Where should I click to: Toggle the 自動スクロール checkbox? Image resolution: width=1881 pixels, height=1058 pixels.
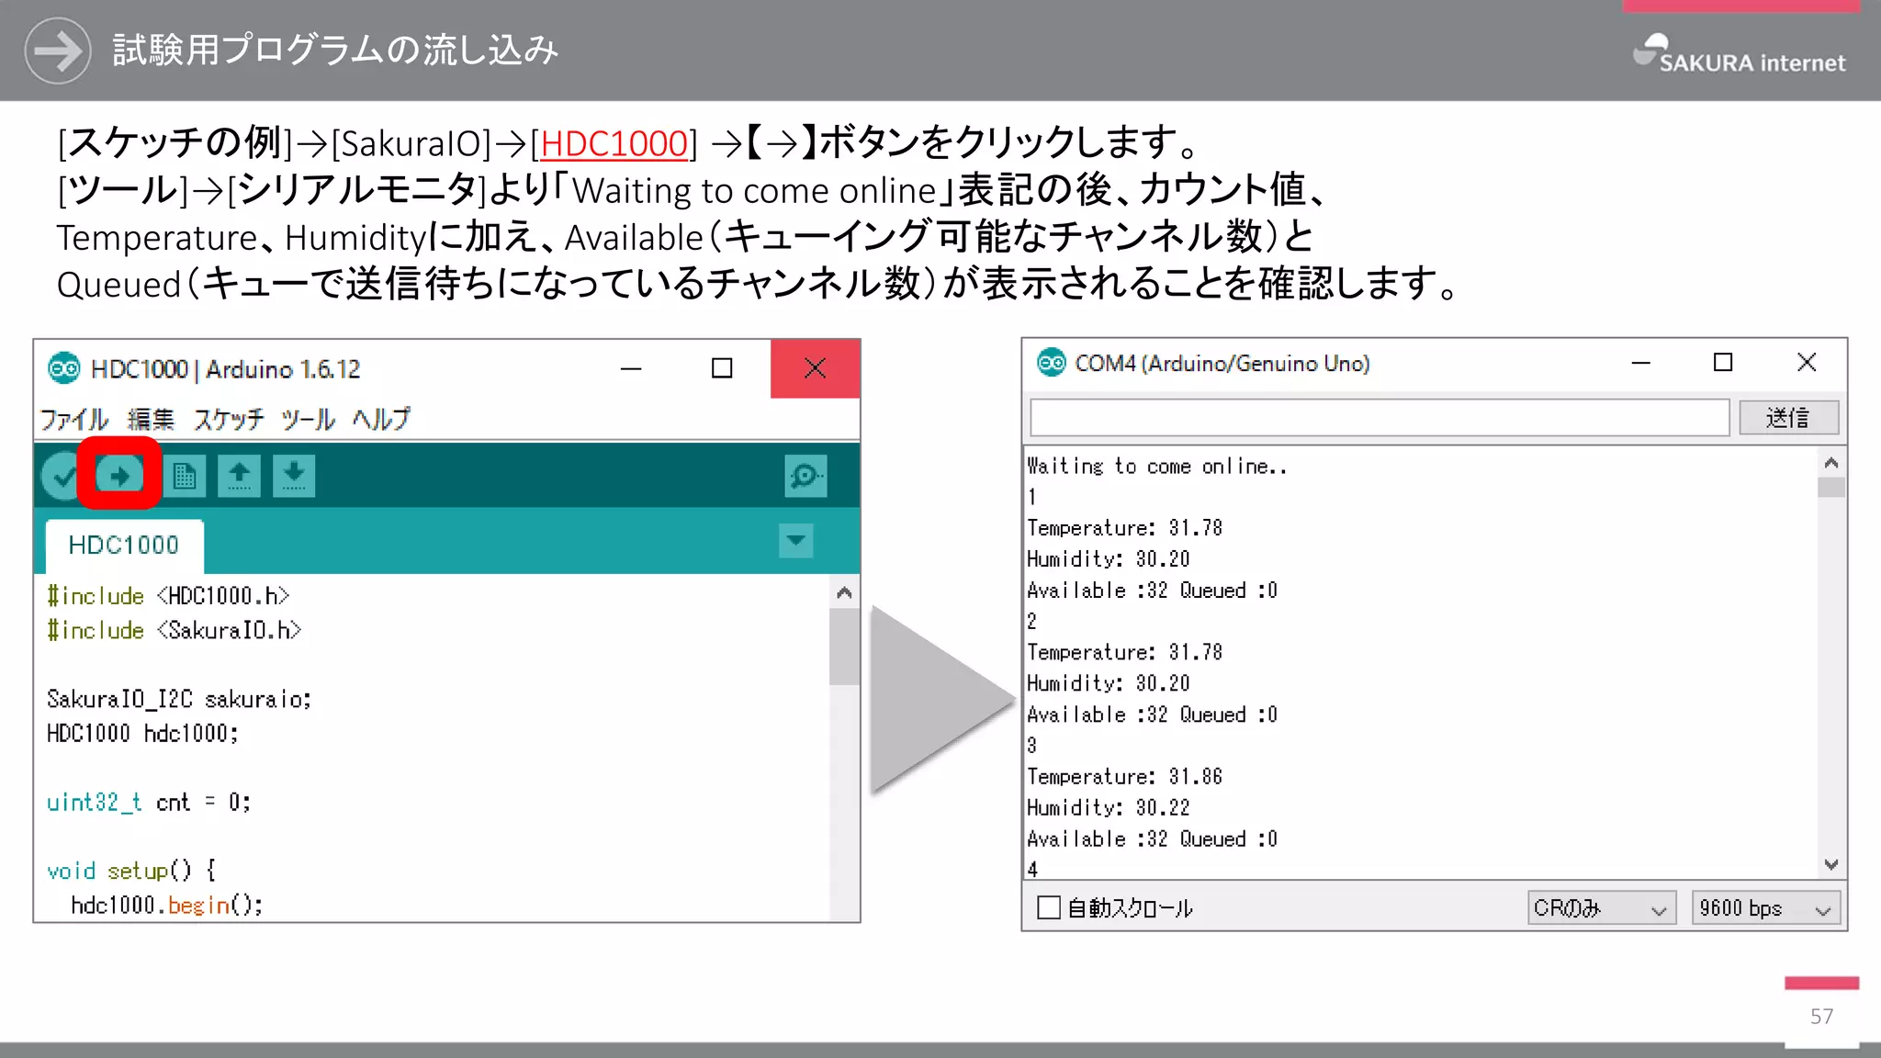tap(1048, 908)
